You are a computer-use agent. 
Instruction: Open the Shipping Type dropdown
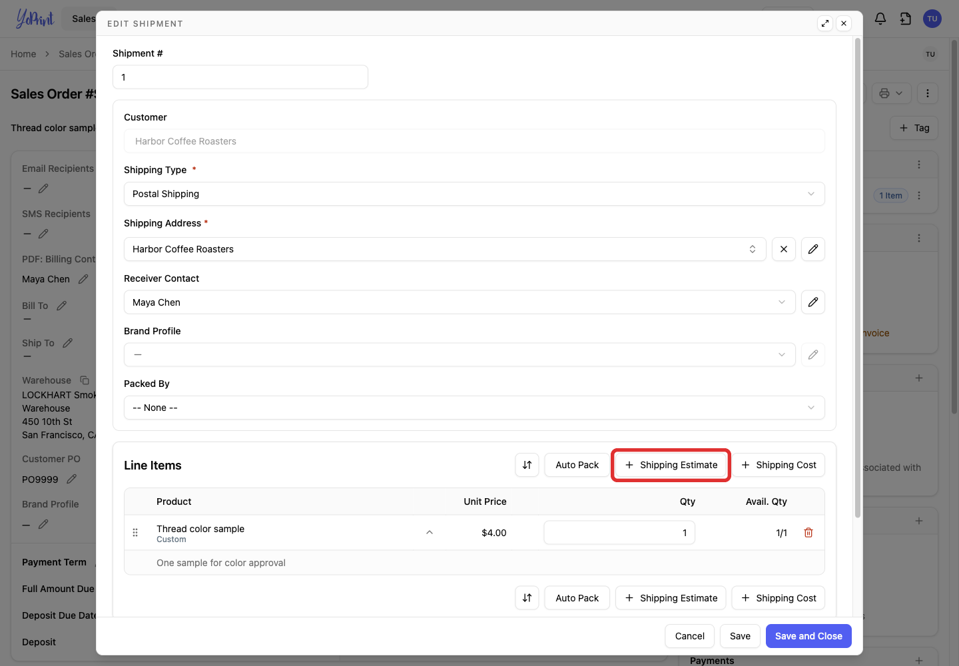pos(474,194)
